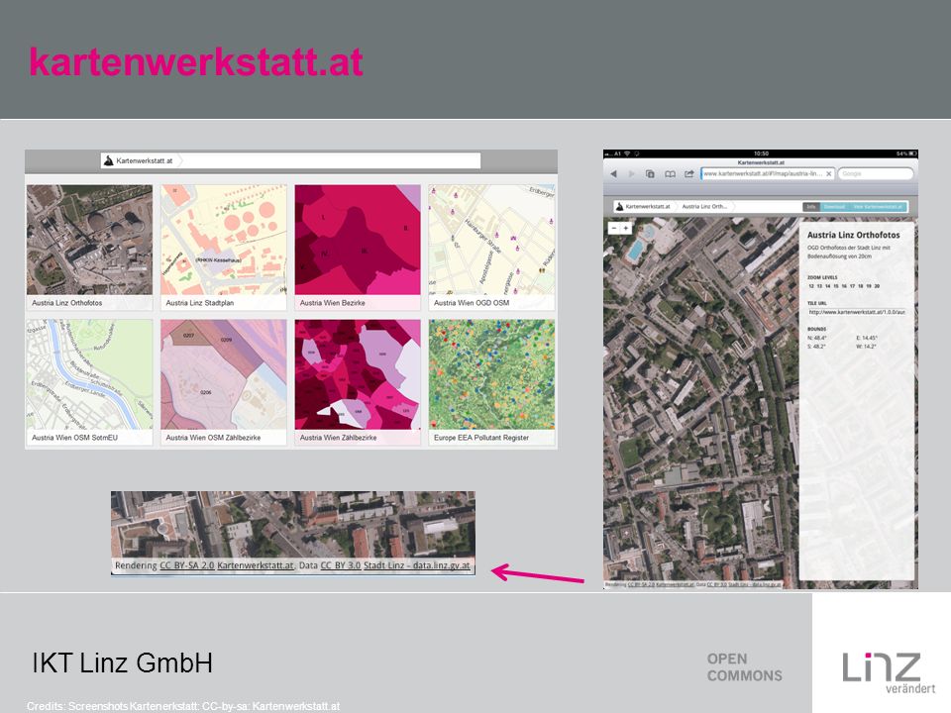
Task: Click the IKT Linz GmbH text
Action: point(123,663)
